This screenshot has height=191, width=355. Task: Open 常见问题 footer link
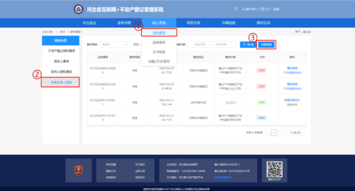111,165
